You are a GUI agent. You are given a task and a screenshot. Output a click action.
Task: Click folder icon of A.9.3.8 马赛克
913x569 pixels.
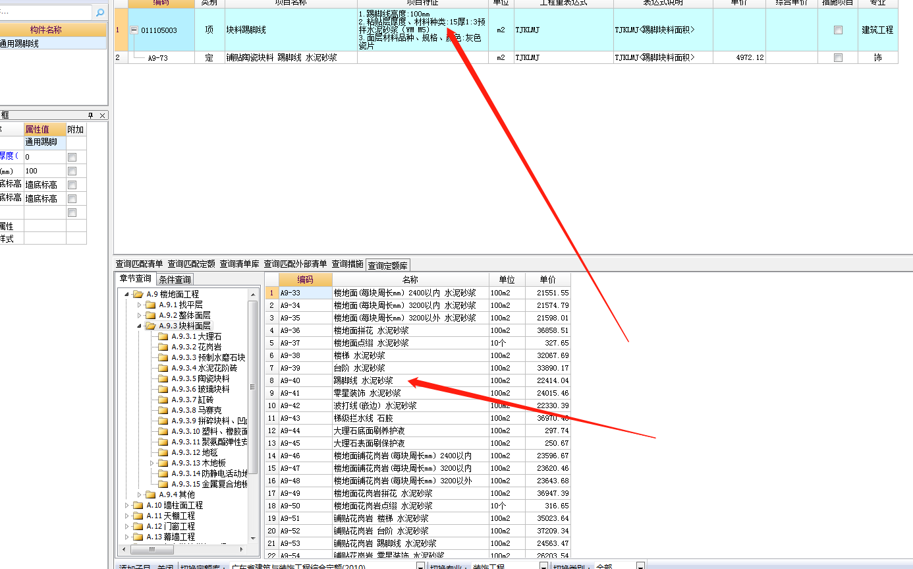(x=163, y=410)
